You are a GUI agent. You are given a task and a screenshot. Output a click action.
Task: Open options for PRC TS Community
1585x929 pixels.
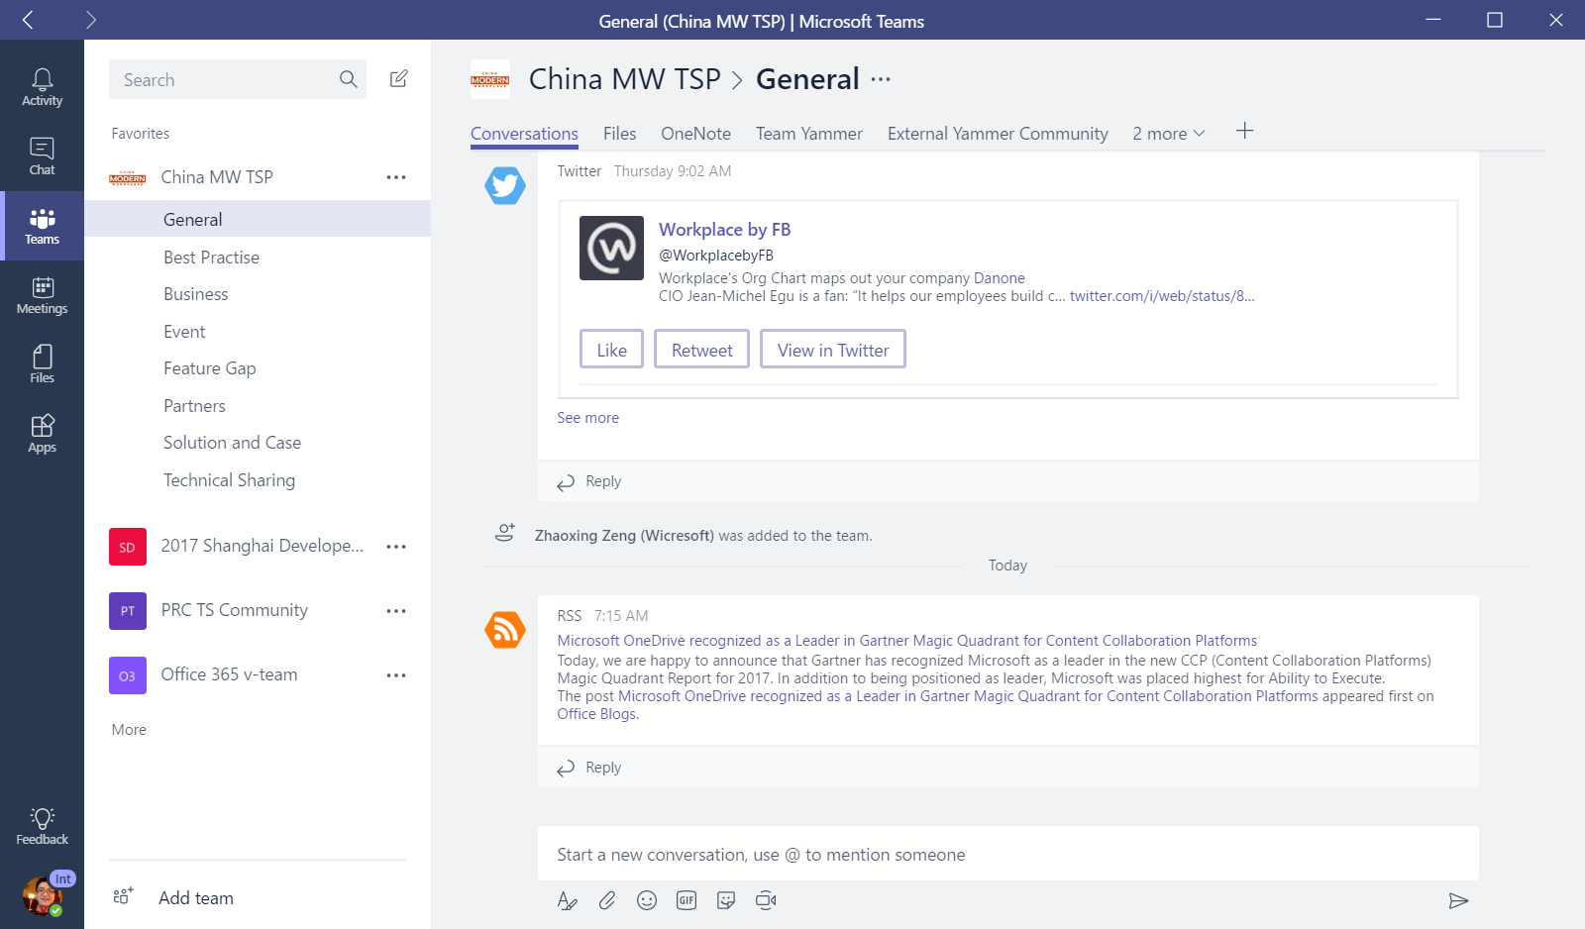tap(396, 610)
